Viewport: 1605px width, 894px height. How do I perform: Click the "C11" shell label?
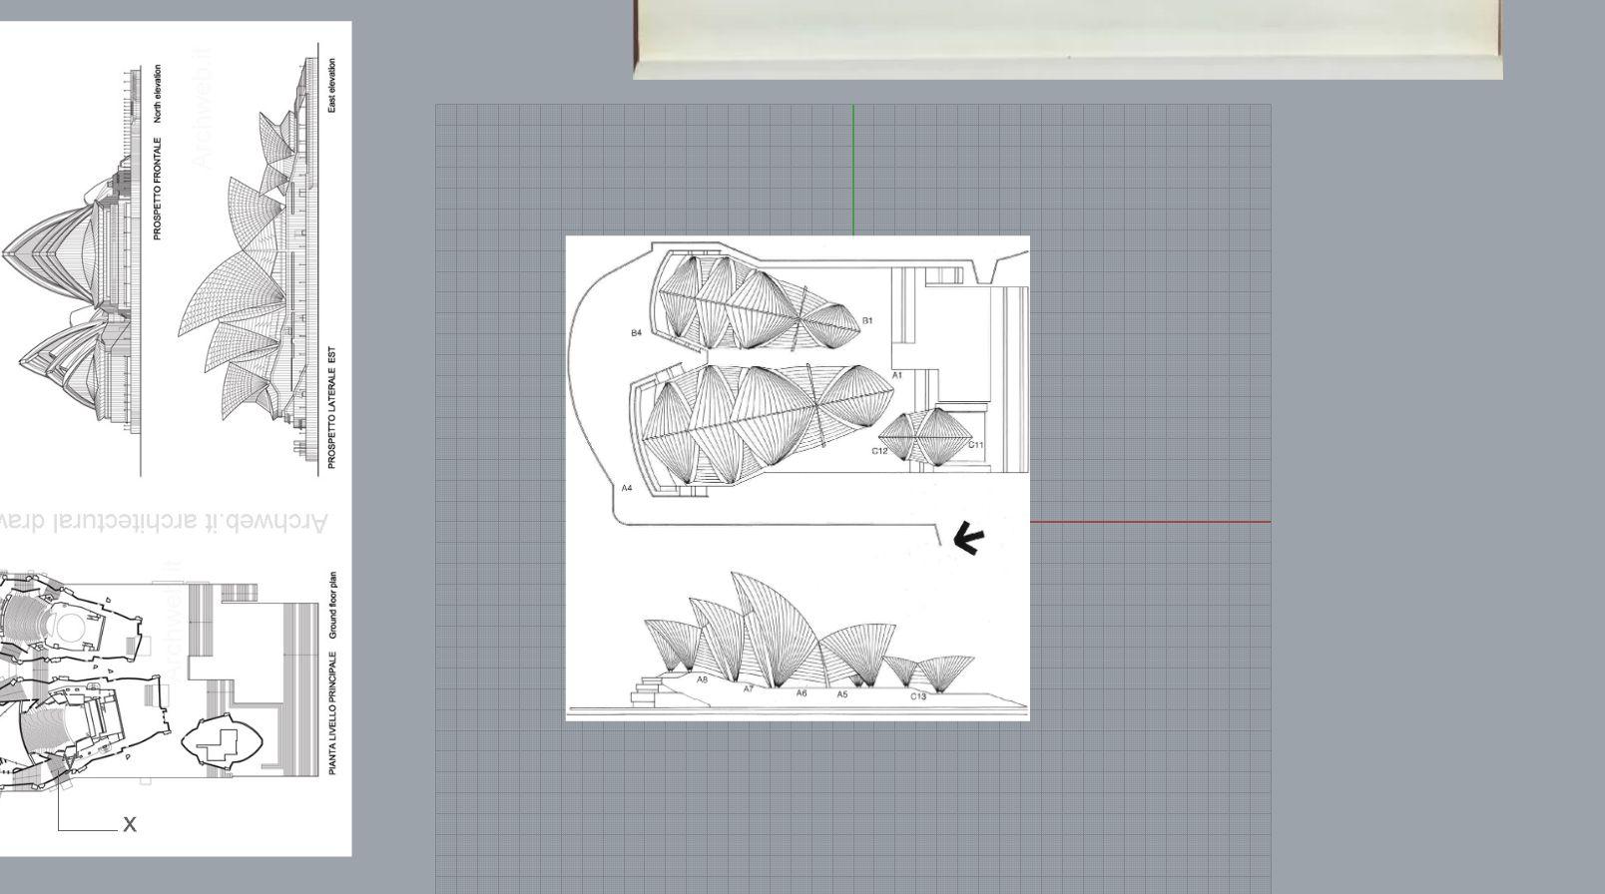tap(976, 445)
